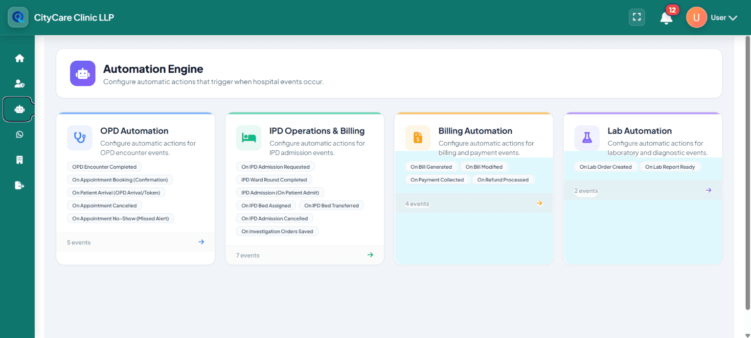
Task: Select On Appointment Cancelled chip
Action: [x=104, y=205]
